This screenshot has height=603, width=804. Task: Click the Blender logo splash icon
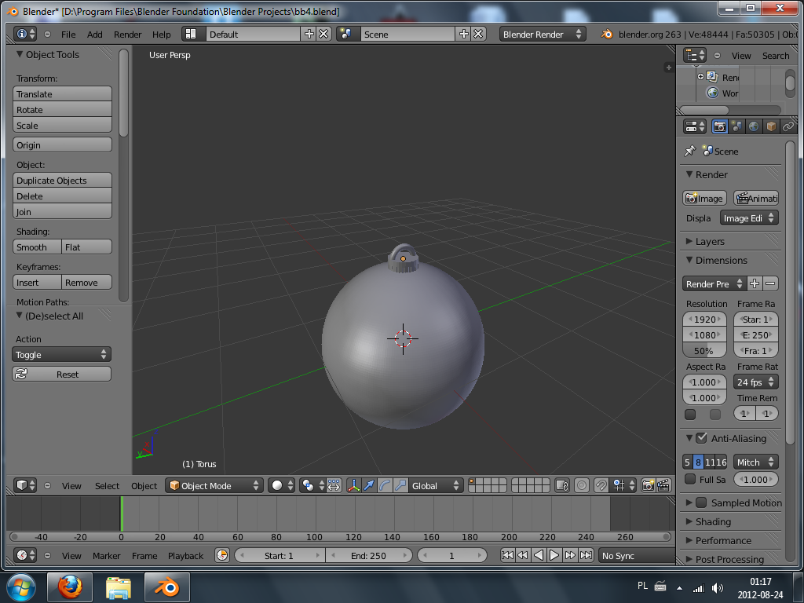(607, 34)
